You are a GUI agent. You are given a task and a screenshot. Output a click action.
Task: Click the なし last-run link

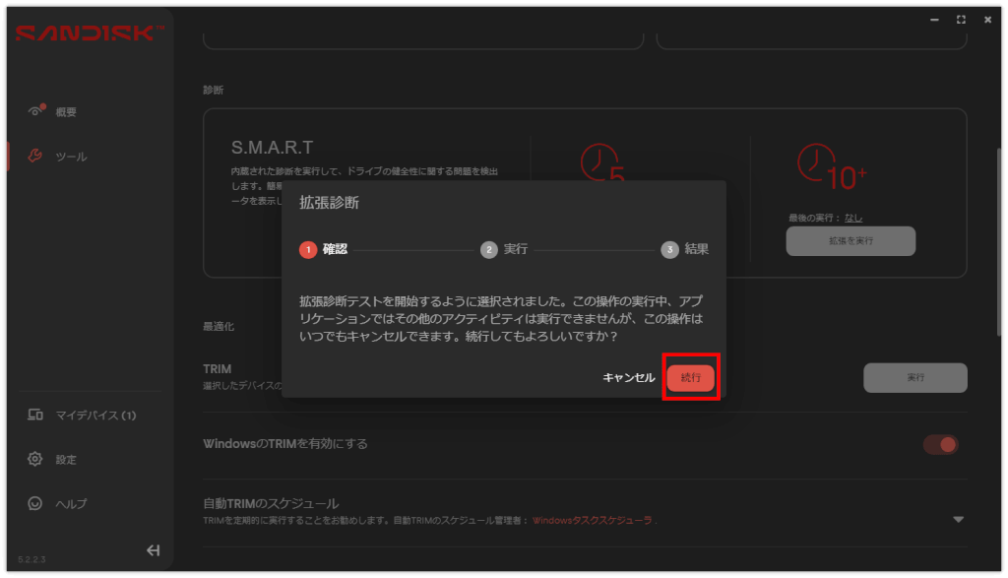click(x=853, y=218)
